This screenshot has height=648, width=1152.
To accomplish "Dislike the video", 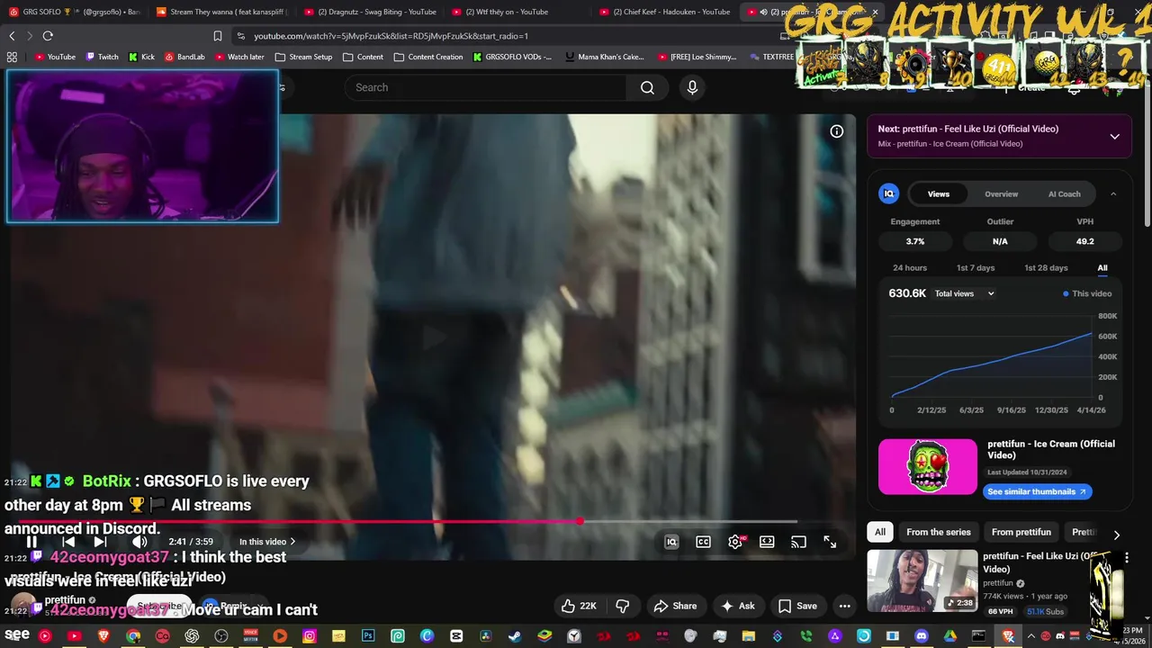I will coord(622,606).
